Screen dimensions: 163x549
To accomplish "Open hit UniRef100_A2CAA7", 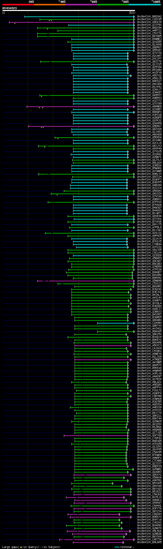I will (149, 56).
